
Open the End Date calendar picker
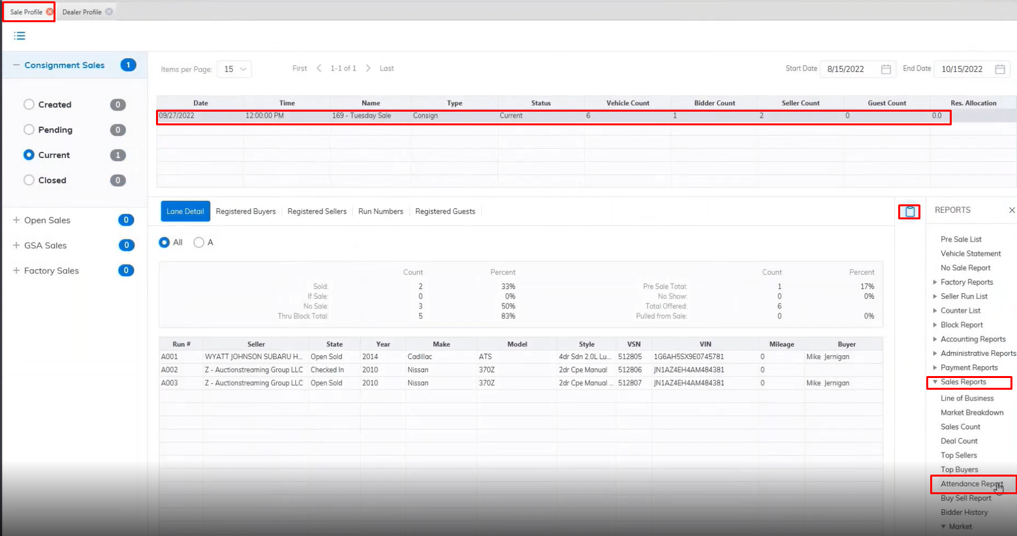tap(999, 69)
